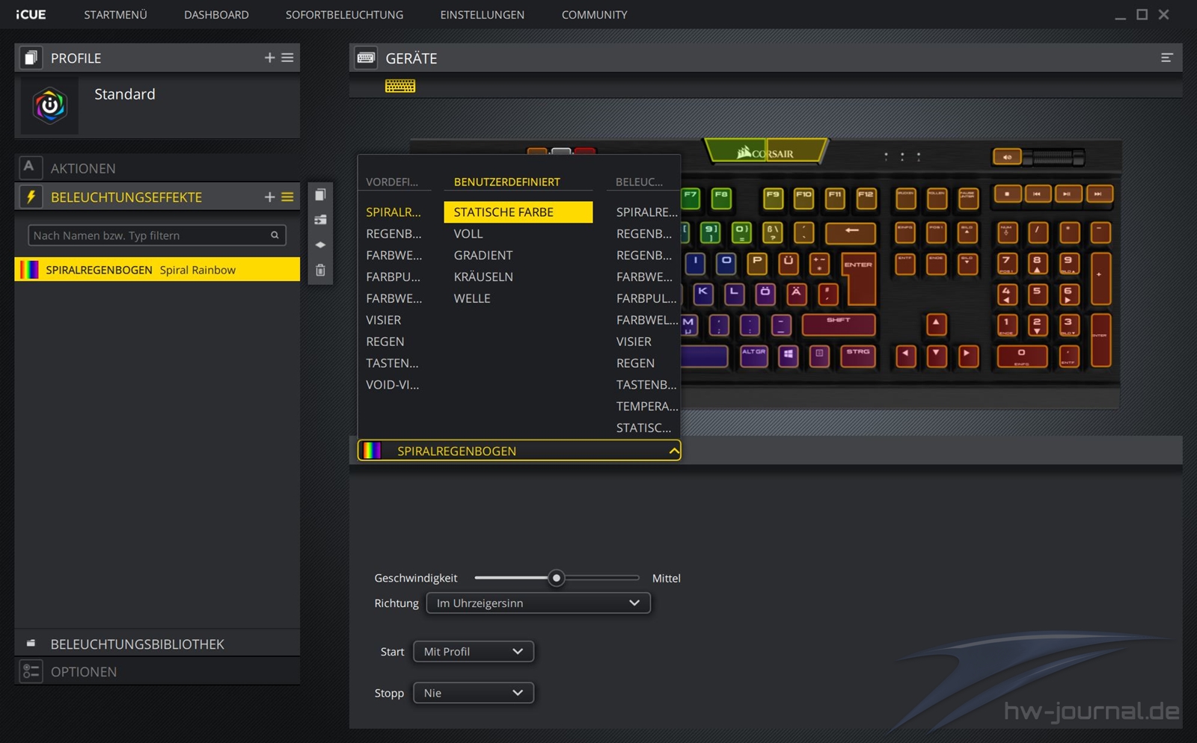Open the Einstellungen tab

point(482,14)
